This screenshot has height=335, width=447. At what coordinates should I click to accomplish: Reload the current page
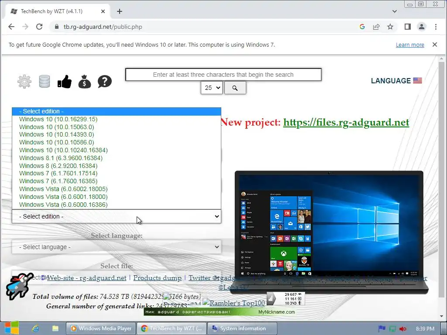(39, 27)
